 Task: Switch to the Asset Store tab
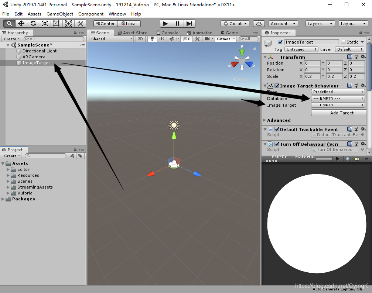[x=133, y=33]
